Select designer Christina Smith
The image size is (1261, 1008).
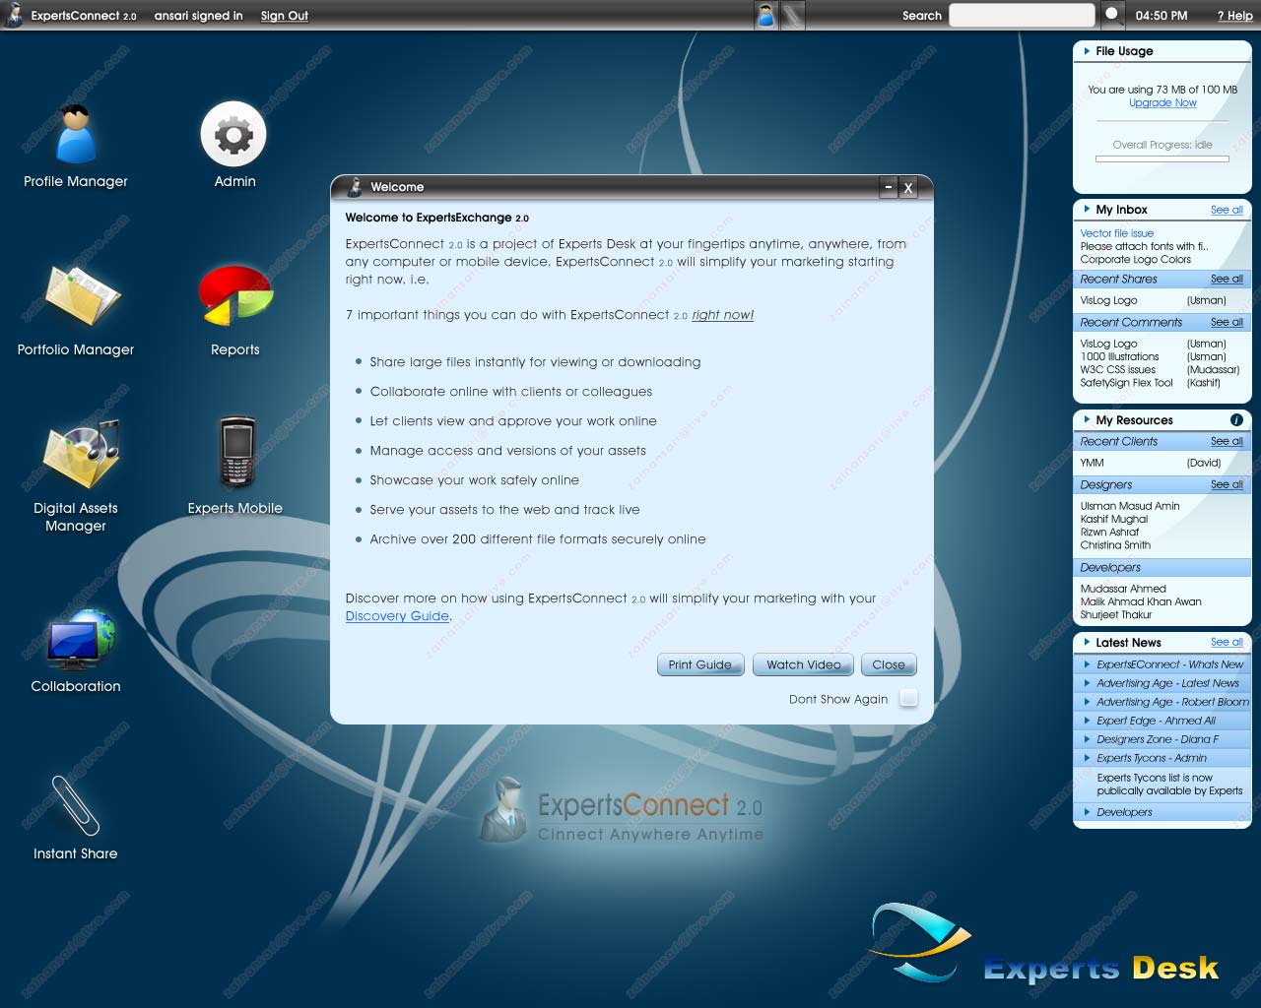[1115, 544]
